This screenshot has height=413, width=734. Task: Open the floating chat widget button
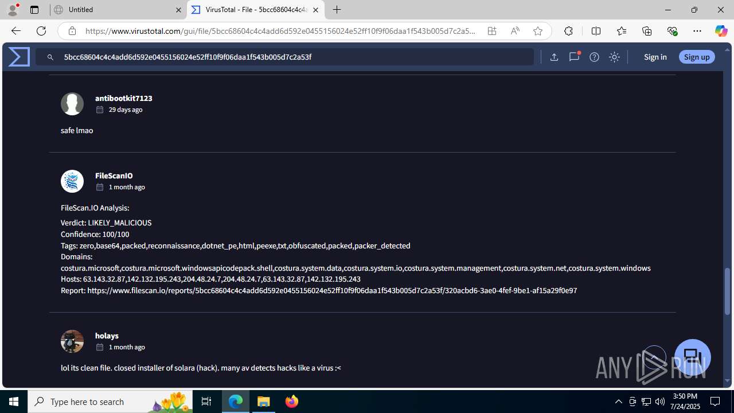pos(693,357)
